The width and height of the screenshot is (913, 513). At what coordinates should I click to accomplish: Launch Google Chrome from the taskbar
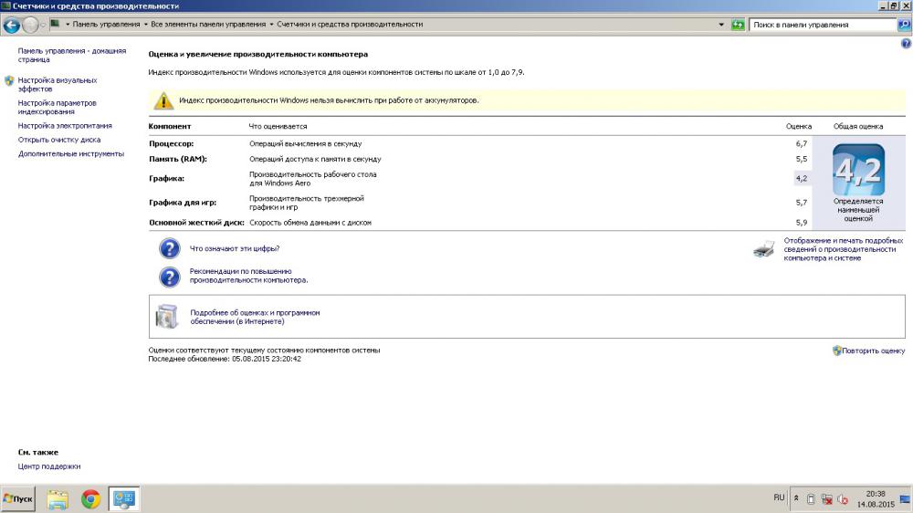[x=90, y=499]
